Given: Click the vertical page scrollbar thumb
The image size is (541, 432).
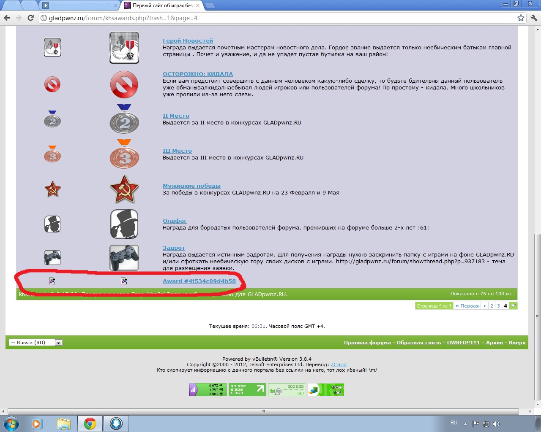Looking at the screenshot, I should point(537,316).
